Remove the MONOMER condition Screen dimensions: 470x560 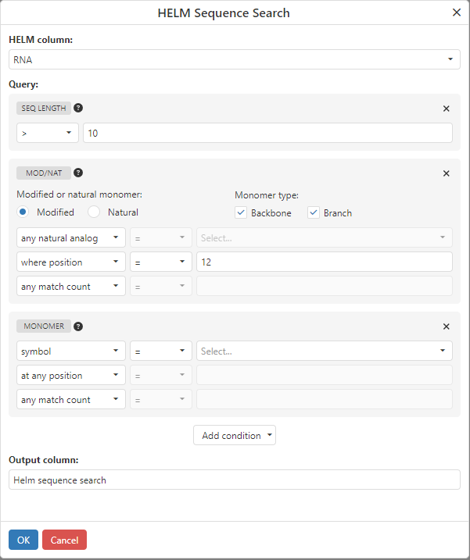click(447, 327)
